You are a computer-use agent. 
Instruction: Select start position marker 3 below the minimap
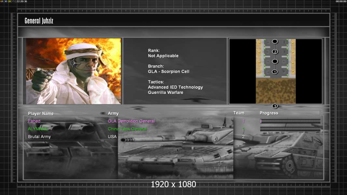pos(275,106)
